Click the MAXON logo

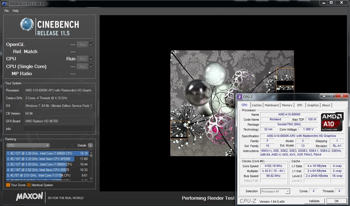(x=29, y=197)
